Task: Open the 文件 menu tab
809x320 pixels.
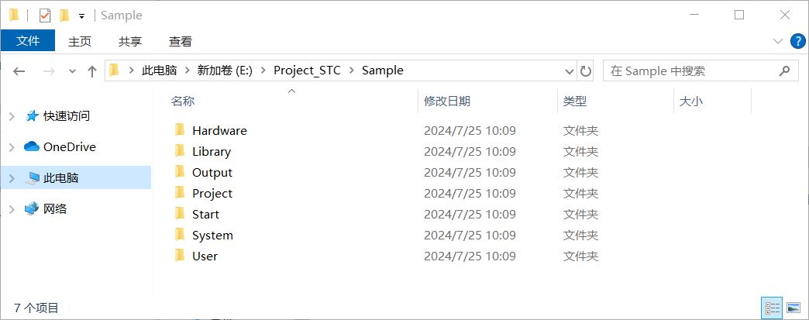Action: point(28,41)
